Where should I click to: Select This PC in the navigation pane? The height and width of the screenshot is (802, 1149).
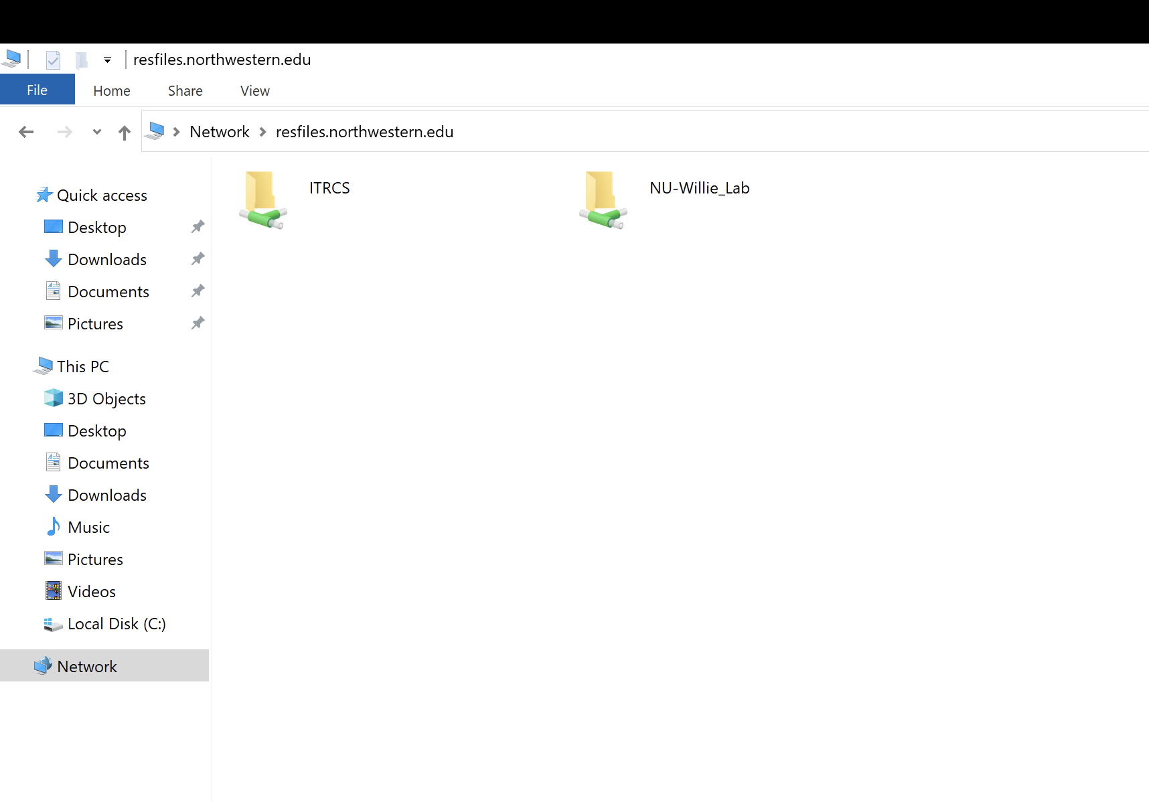[x=82, y=367]
